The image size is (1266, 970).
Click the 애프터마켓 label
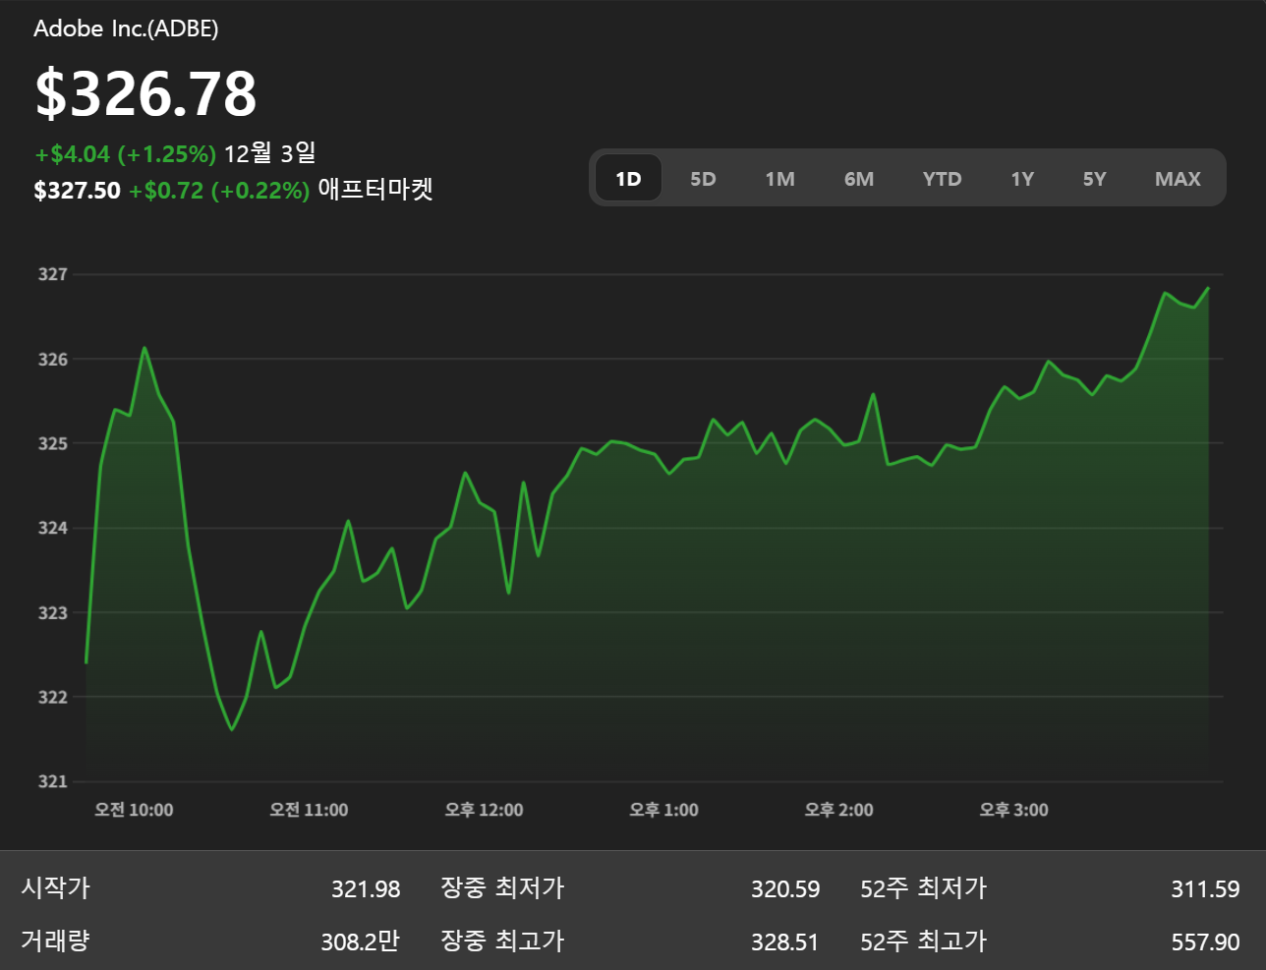[x=375, y=190]
